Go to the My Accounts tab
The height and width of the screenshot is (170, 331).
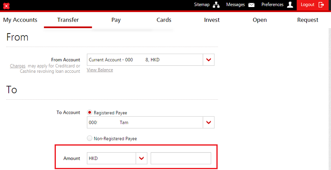pyautogui.click(x=20, y=20)
